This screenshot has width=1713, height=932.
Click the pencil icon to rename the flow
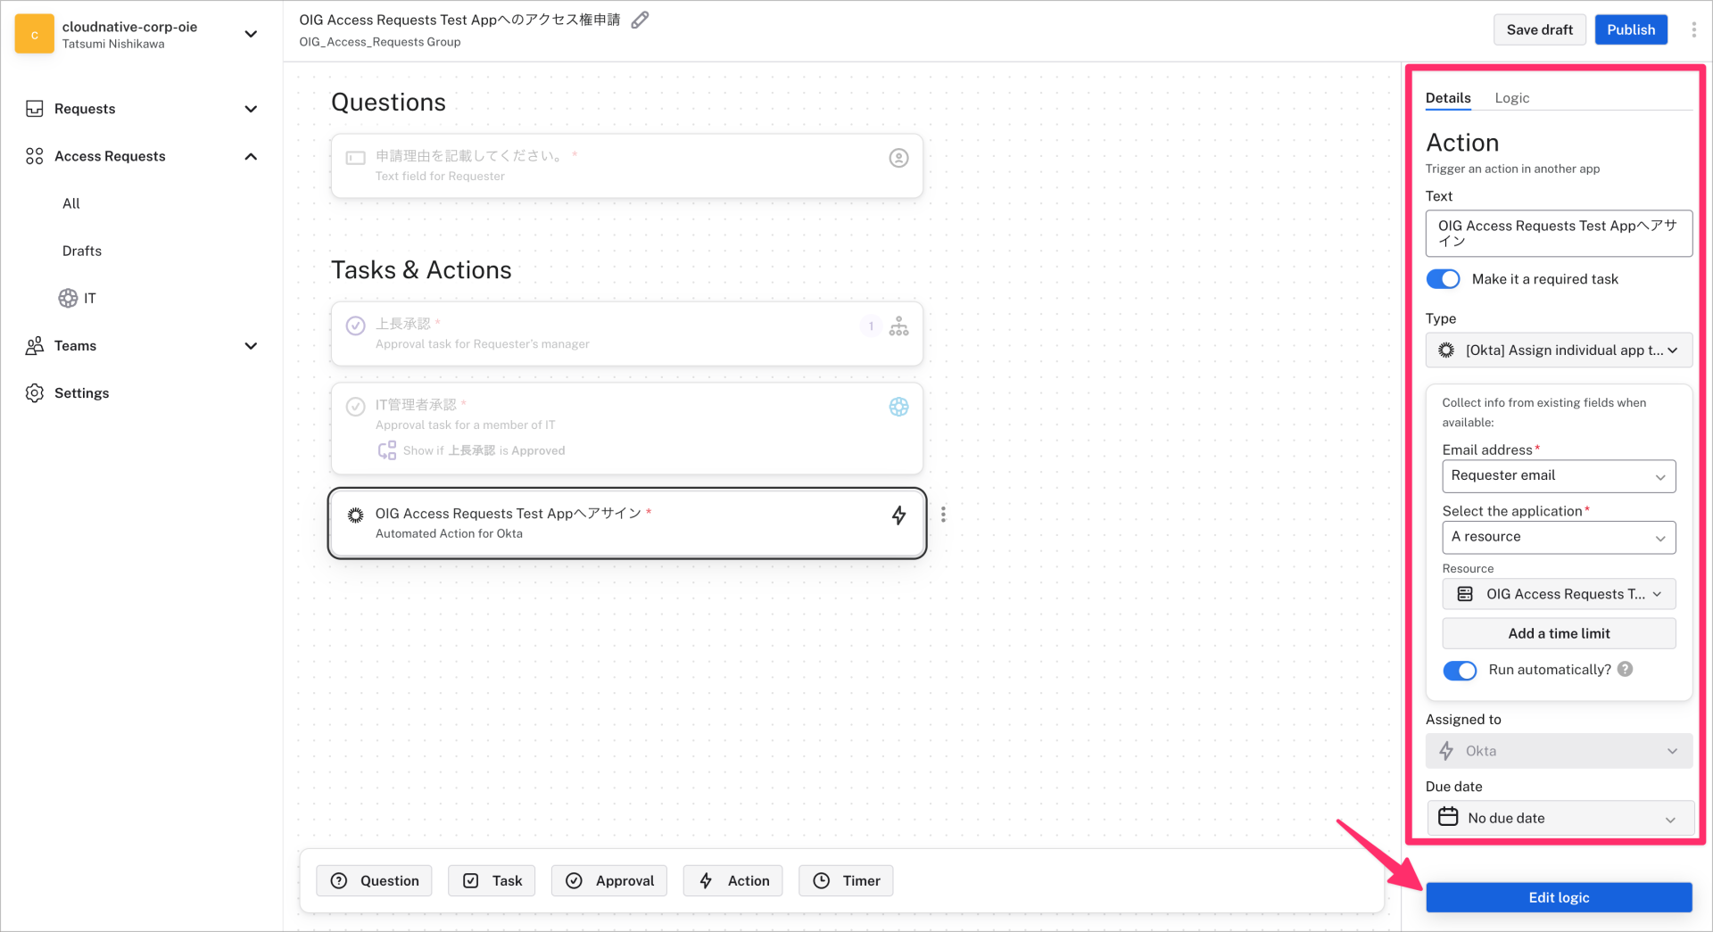point(640,19)
